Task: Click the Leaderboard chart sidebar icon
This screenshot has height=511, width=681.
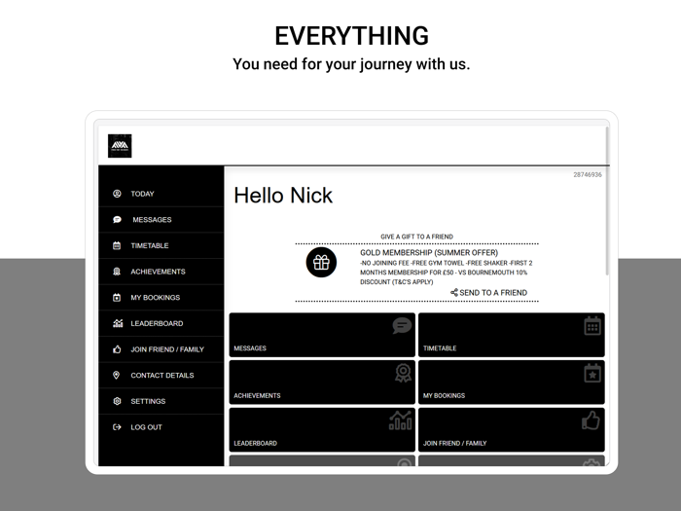Action: point(118,323)
